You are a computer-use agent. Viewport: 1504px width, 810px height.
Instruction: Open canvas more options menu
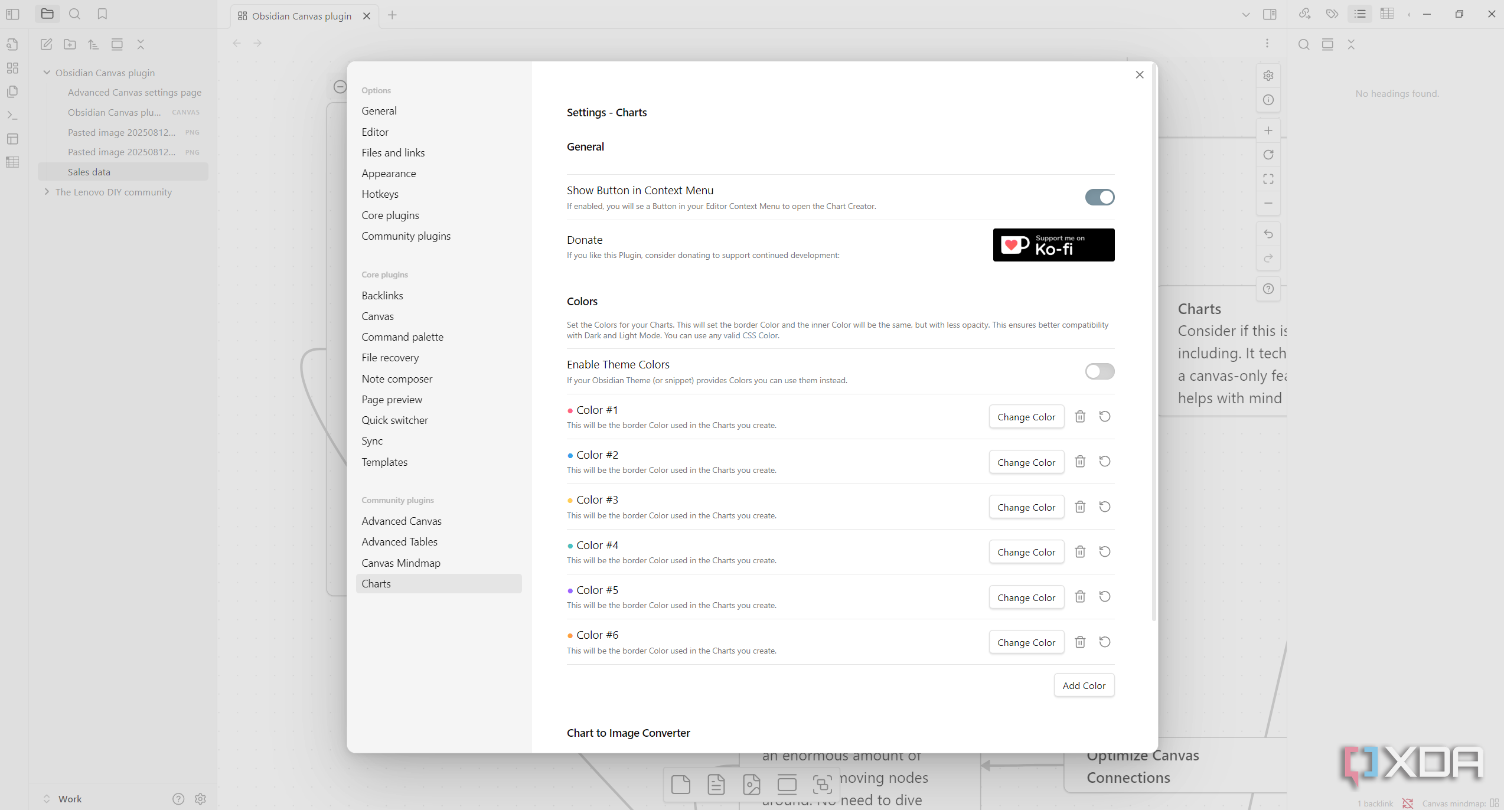pyautogui.click(x=1267, y=44)
